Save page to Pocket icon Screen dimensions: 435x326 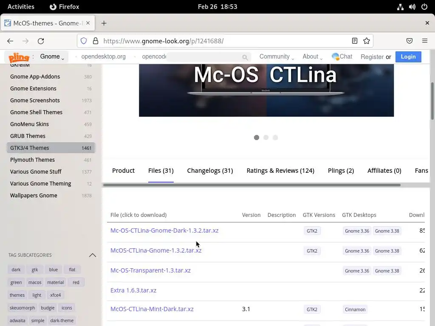410,41
